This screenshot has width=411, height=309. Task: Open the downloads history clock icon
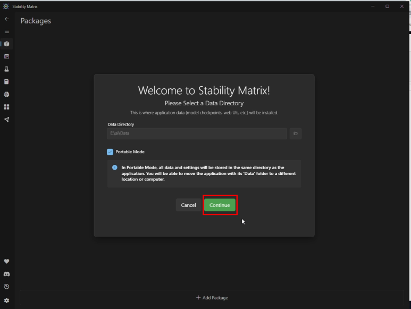pos(7,287)
